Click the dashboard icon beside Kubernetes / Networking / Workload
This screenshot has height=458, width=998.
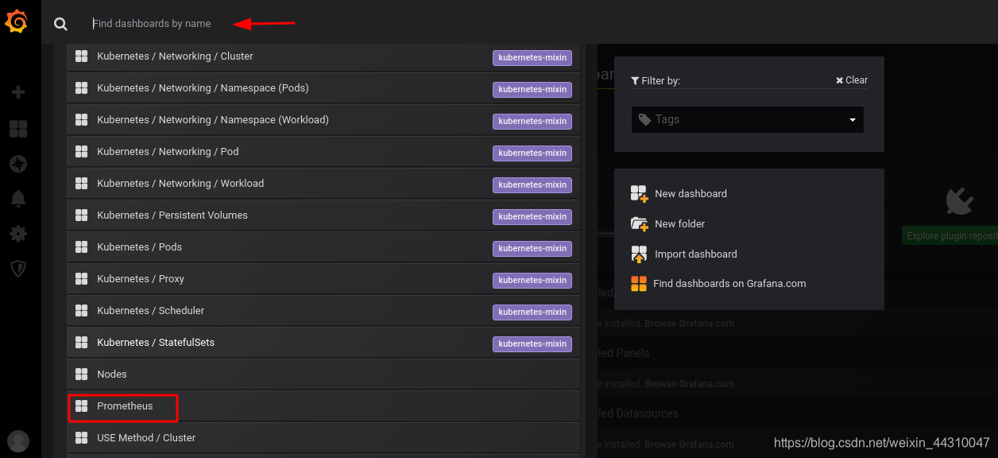pos(81,184)
